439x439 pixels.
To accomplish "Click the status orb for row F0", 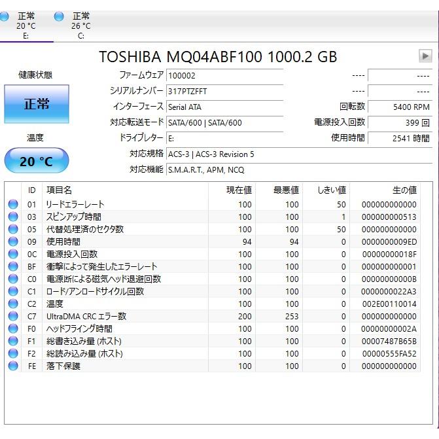I will 13,328.
